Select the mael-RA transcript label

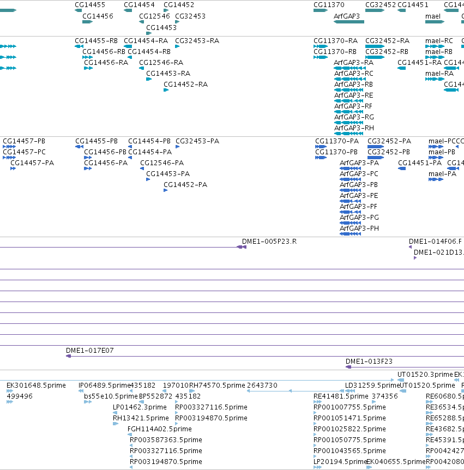click(x=439, y=74)
